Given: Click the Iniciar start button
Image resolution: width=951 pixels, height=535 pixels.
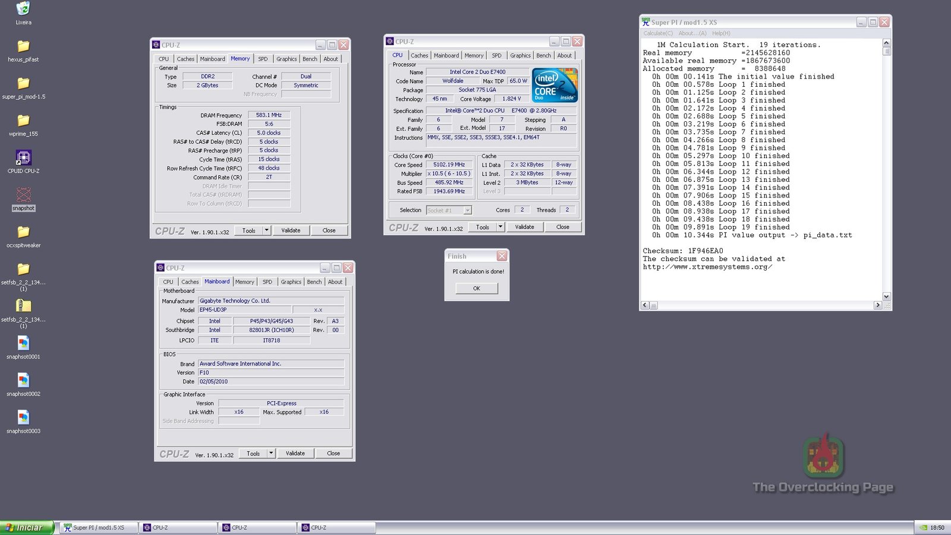Looking at the screenshot, I should (27, 527).
